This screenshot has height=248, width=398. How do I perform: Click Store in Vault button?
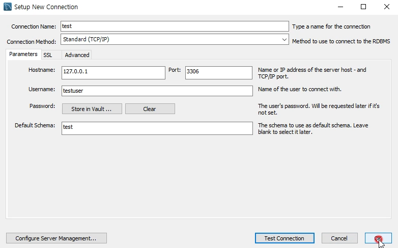pos(92,109)
